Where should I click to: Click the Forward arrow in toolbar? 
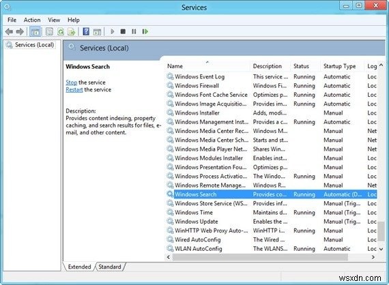pos(20,31)
